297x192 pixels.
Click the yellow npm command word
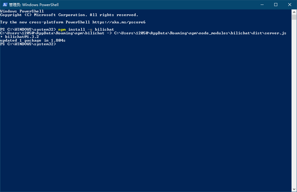[x=62, y=29]
